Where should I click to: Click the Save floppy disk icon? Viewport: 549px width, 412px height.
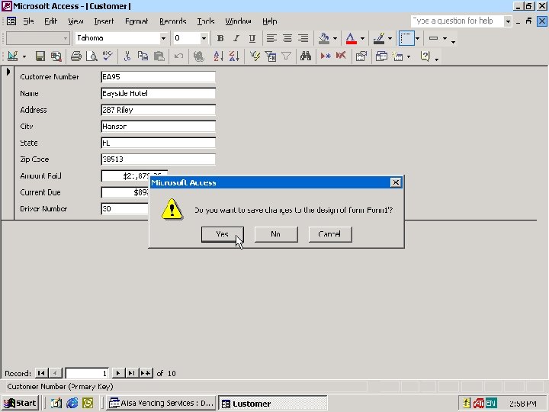pos(40,56)
